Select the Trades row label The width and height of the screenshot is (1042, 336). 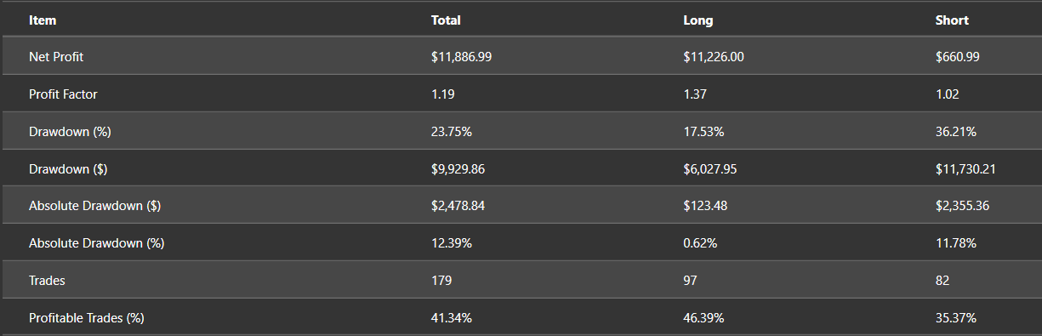pos(47,281)
